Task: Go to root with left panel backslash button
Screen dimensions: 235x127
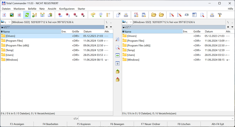Action: coord(107,22)
